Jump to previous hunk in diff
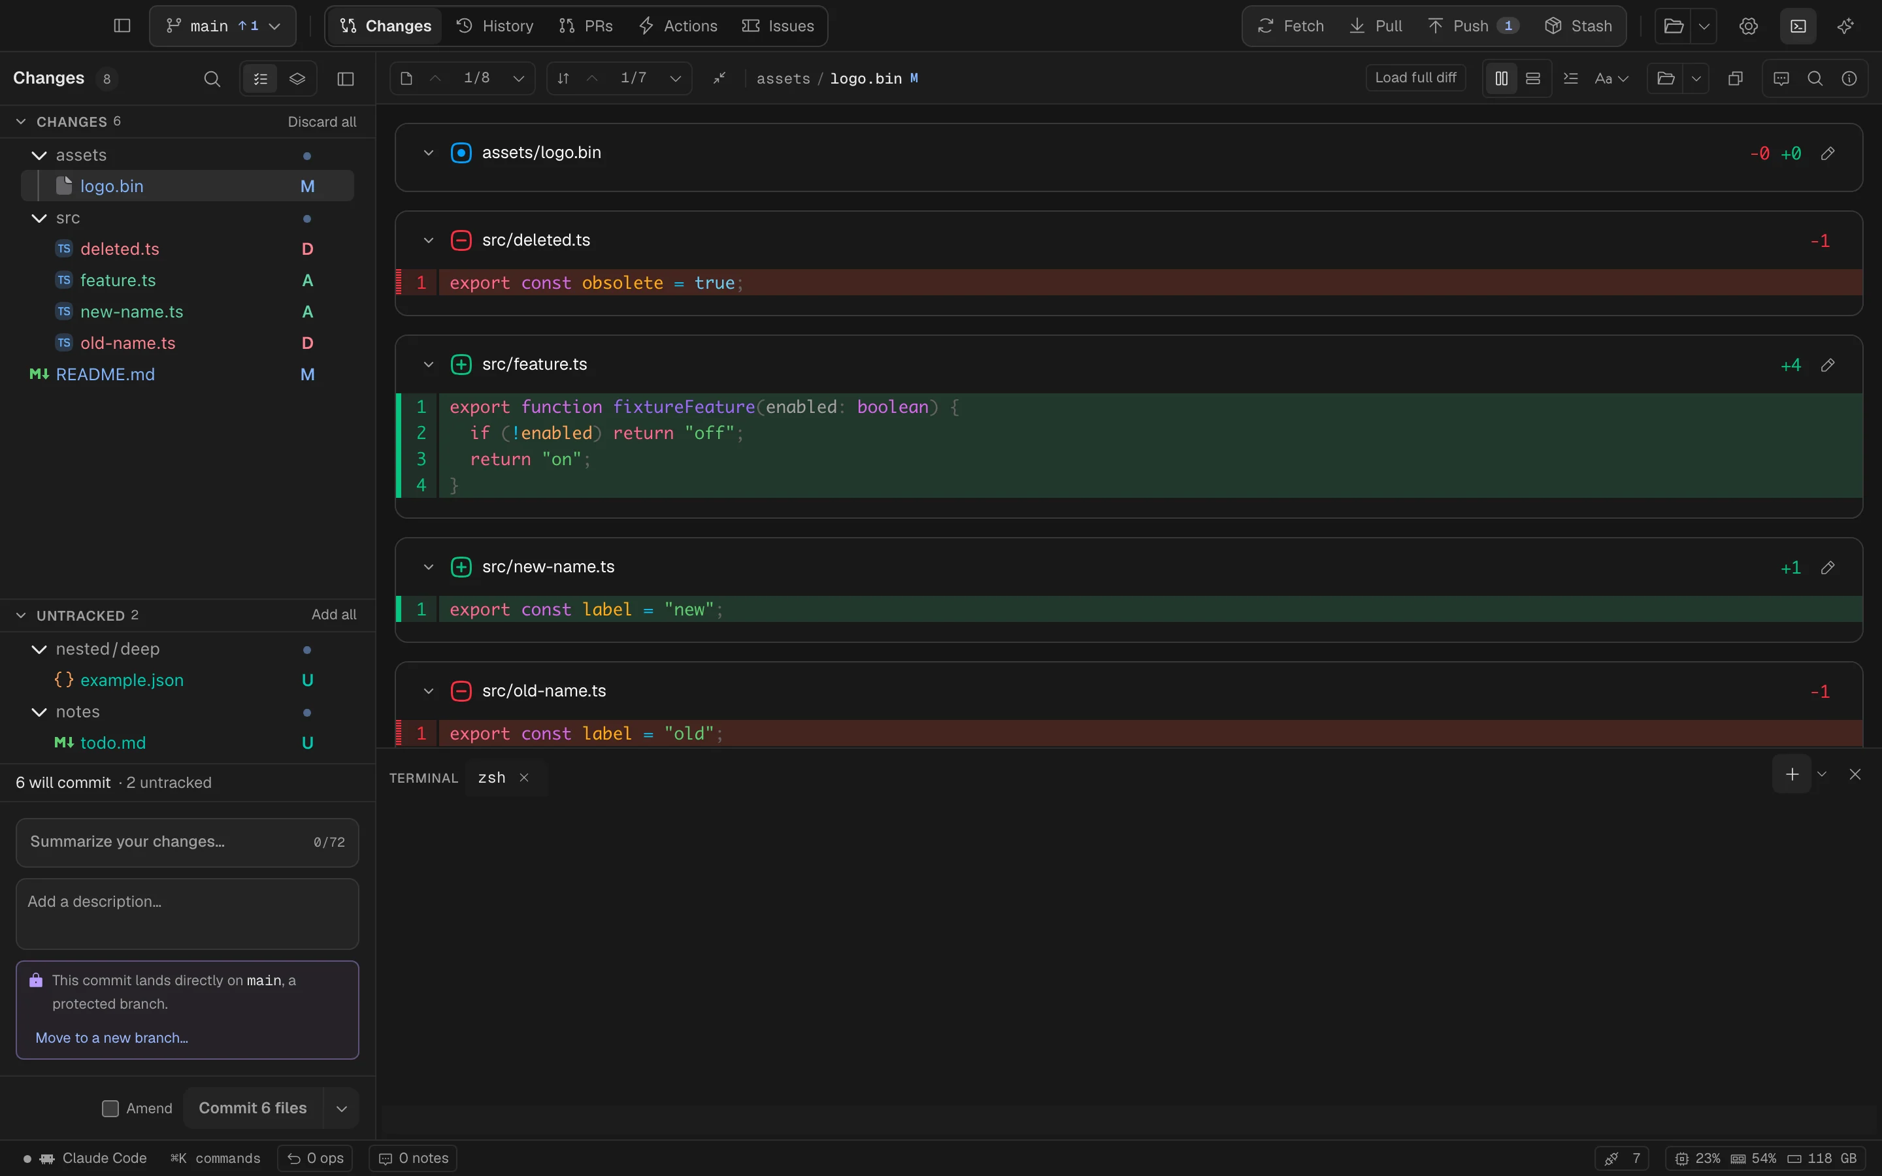 tap(592, 78)
